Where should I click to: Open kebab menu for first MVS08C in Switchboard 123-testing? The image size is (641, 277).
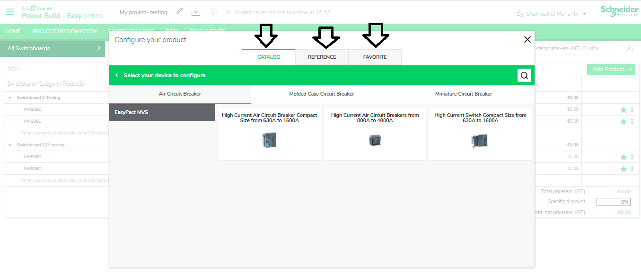[x=632, y=157]
